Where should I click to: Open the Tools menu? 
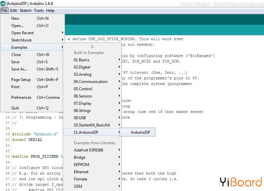tap(39, 11)
